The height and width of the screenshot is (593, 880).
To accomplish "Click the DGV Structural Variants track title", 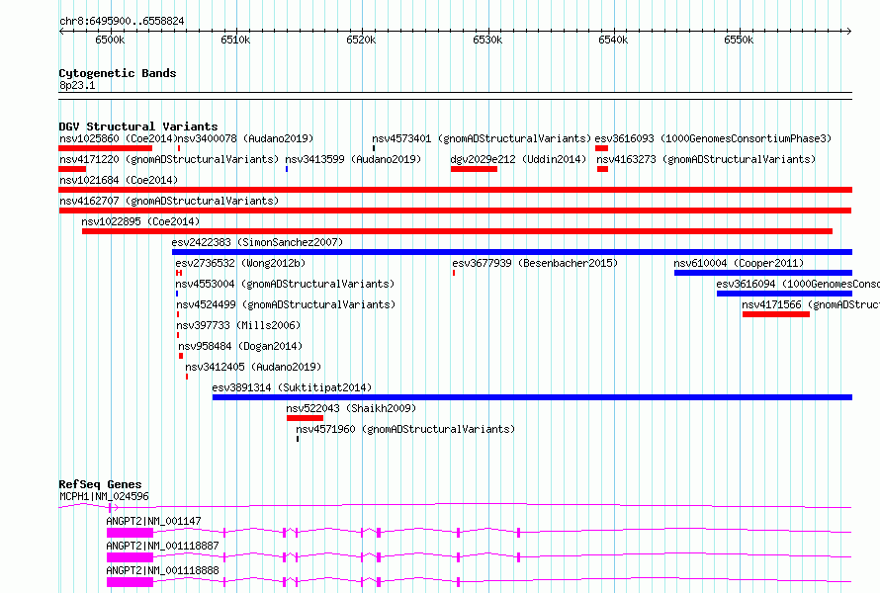I will pos(138,127).
